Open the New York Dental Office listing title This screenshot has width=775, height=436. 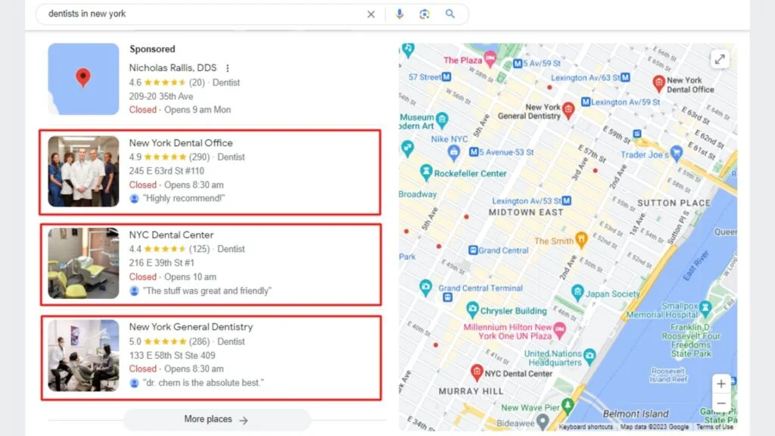(x=181, y=143)
